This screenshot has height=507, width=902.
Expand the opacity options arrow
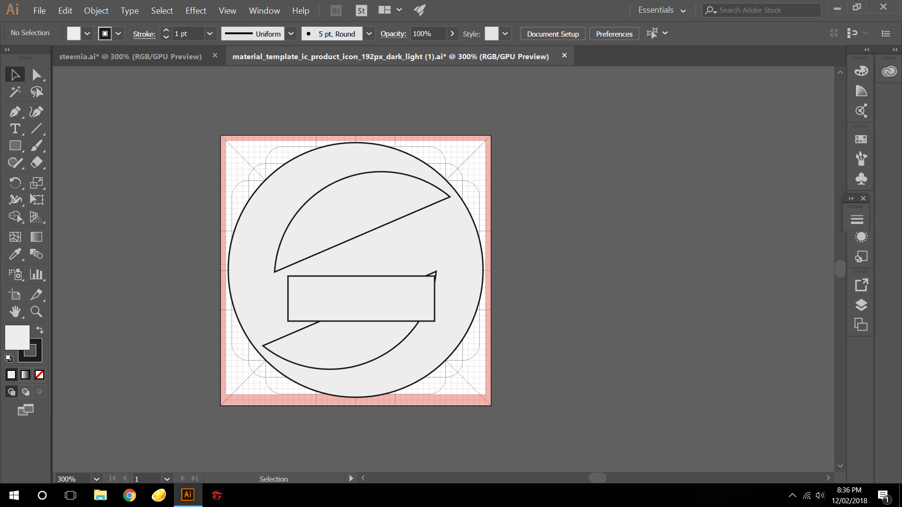tap(452, 33)
